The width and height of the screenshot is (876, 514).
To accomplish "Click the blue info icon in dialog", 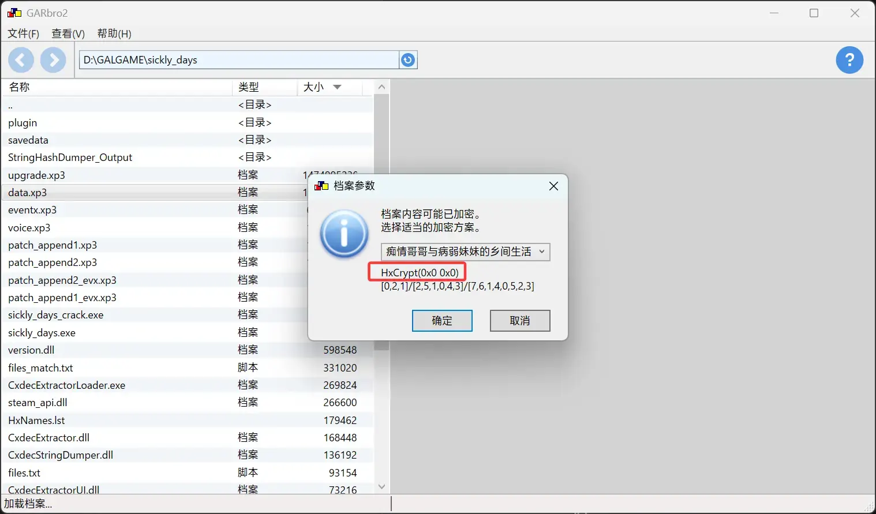I will pos(344,234).
